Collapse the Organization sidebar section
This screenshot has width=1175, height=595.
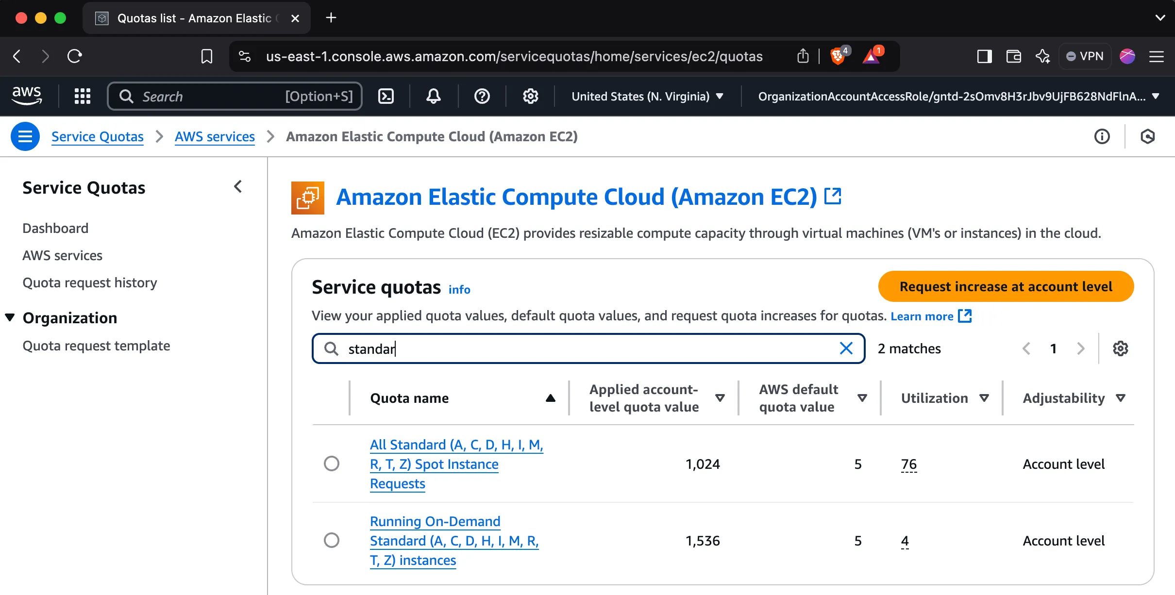click(10, 318)
